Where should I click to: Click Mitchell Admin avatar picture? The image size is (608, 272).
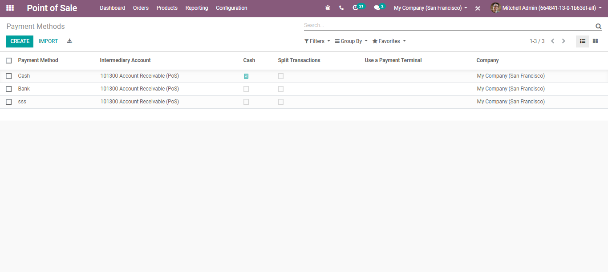tap(495, 8)
